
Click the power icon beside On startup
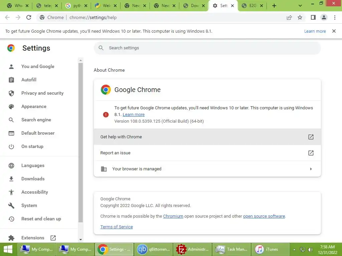11,147
